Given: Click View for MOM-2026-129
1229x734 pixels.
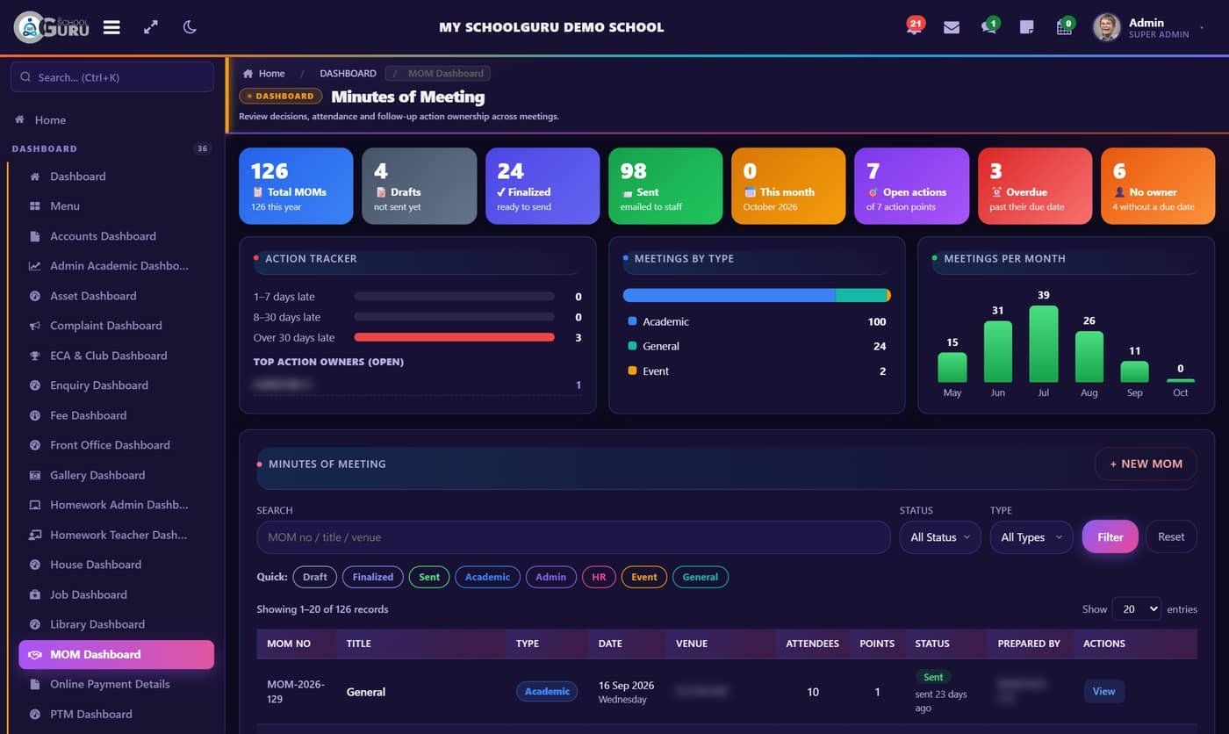Looking at the screenshot, I should click(1103, 692).
